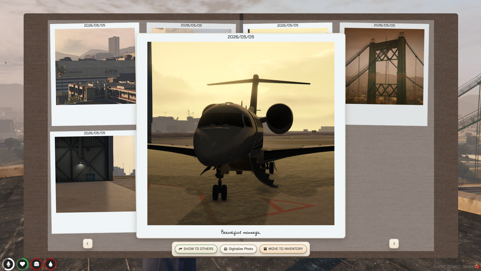Viewport: 481px width, 271px height.
Task: Open the suspension bridge photo
Action: coord(384,66)
